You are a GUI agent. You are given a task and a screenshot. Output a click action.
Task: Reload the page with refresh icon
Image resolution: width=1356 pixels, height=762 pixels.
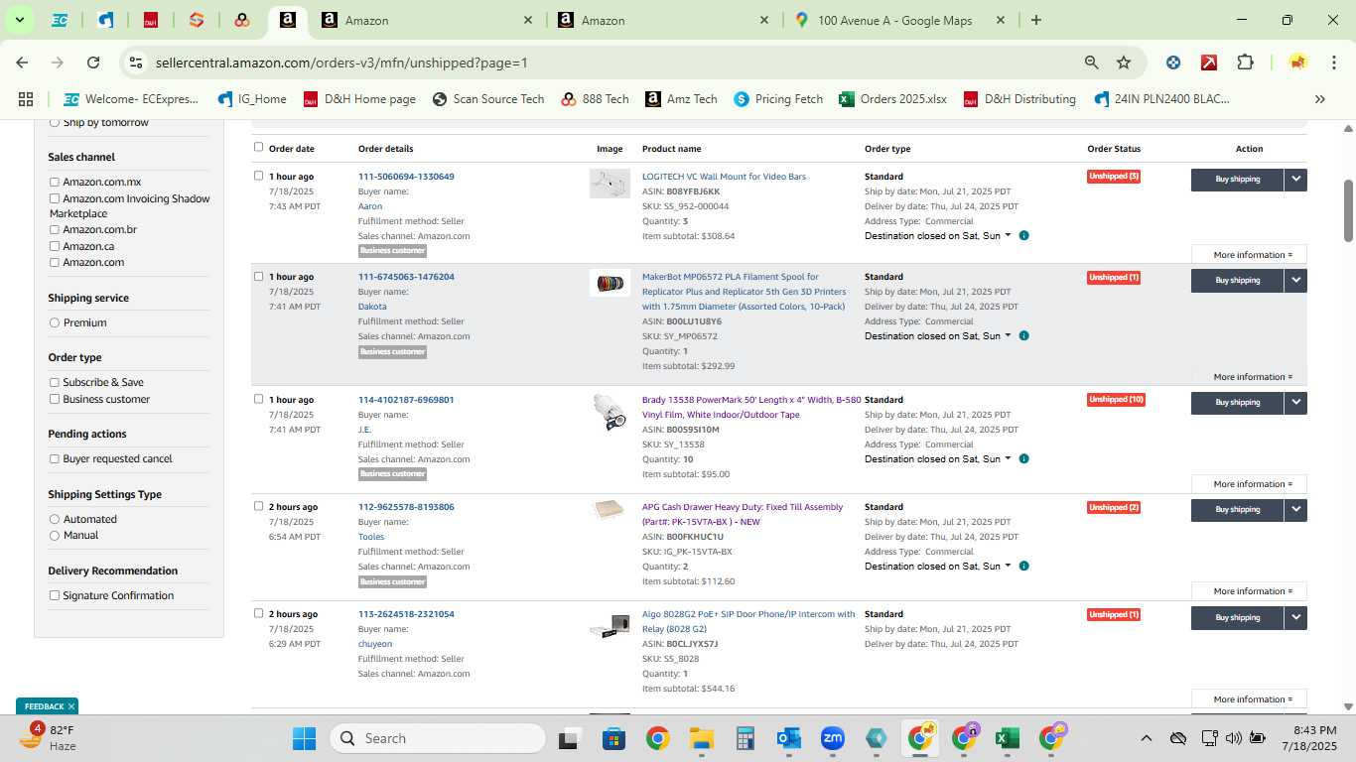coord(93,63)
